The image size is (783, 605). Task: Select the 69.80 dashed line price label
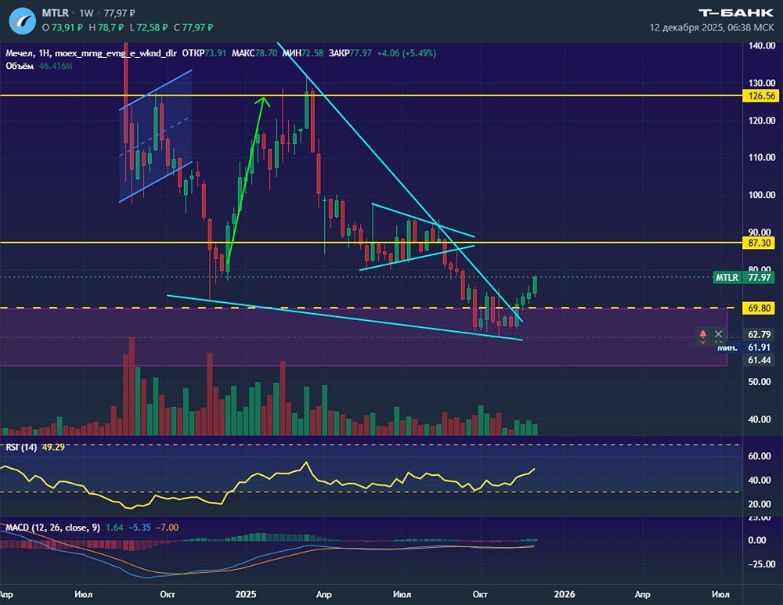pyautogui.click(x=759, y=308)
